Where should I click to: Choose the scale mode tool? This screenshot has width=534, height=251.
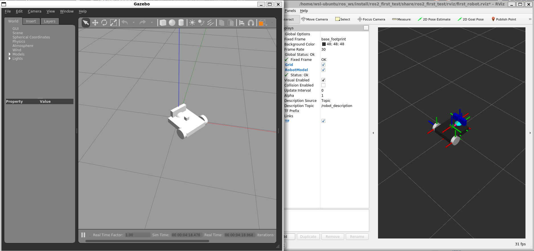coord(113,23)
